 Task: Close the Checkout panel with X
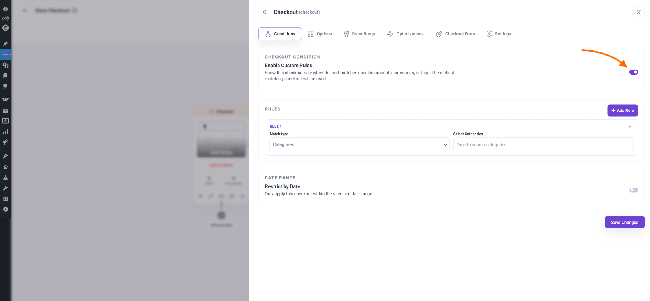(638, 12)
